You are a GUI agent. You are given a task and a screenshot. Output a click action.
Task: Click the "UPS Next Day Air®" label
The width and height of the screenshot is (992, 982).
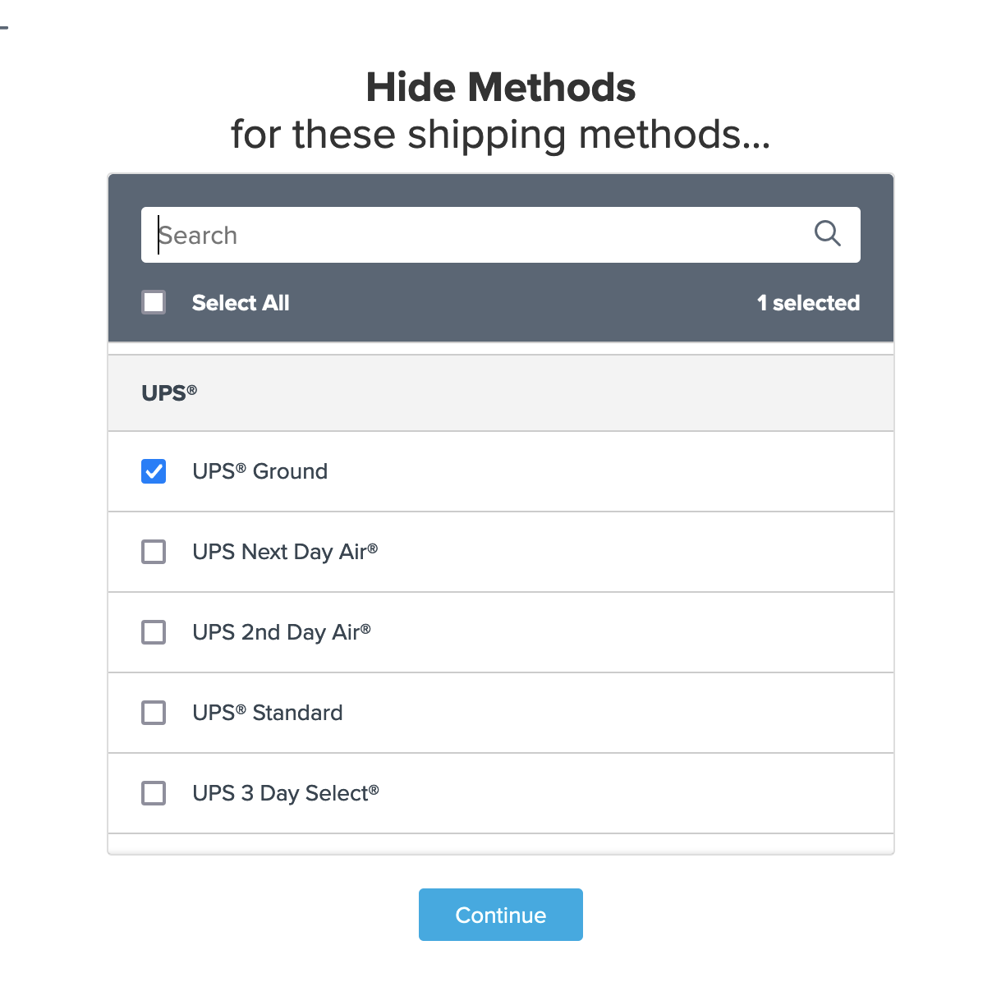click(285, 552)
